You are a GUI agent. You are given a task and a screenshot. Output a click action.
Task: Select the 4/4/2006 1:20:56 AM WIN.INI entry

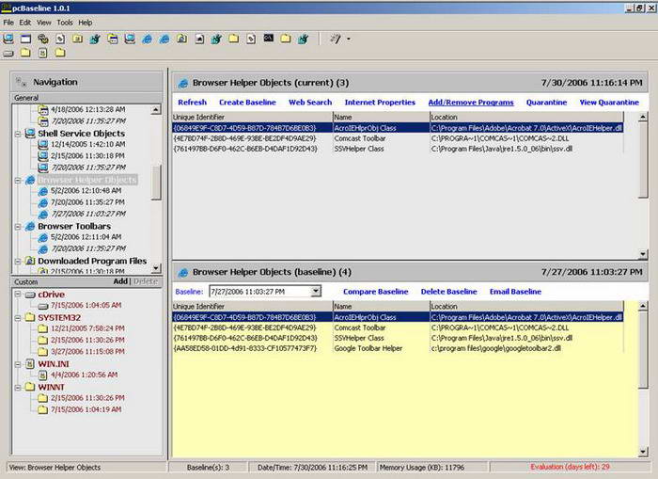[x=84, y=375]
